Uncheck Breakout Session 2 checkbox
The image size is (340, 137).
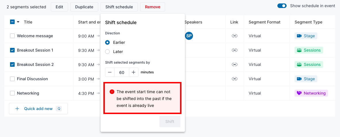point(12,64)
